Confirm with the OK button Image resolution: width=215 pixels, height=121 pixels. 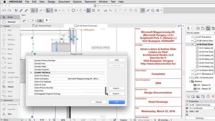(x=117, y=102)
